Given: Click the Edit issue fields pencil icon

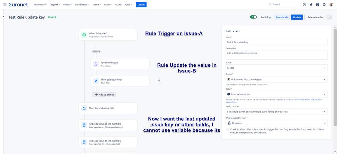Looking at the screenshot, I should pos(96,81).
